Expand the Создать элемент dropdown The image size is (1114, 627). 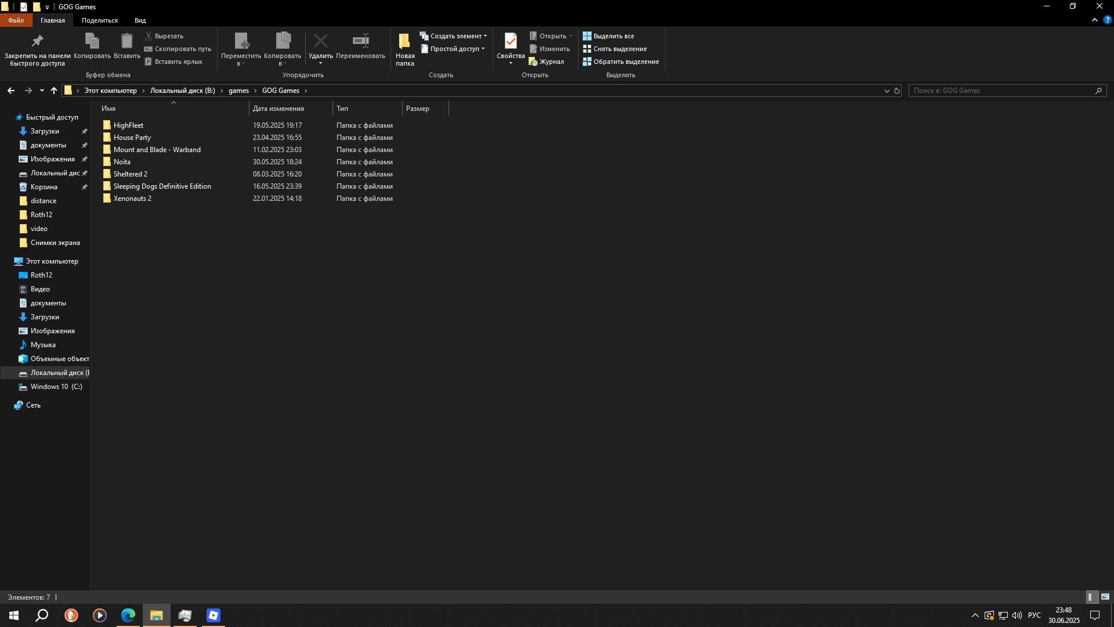(486, 36)
